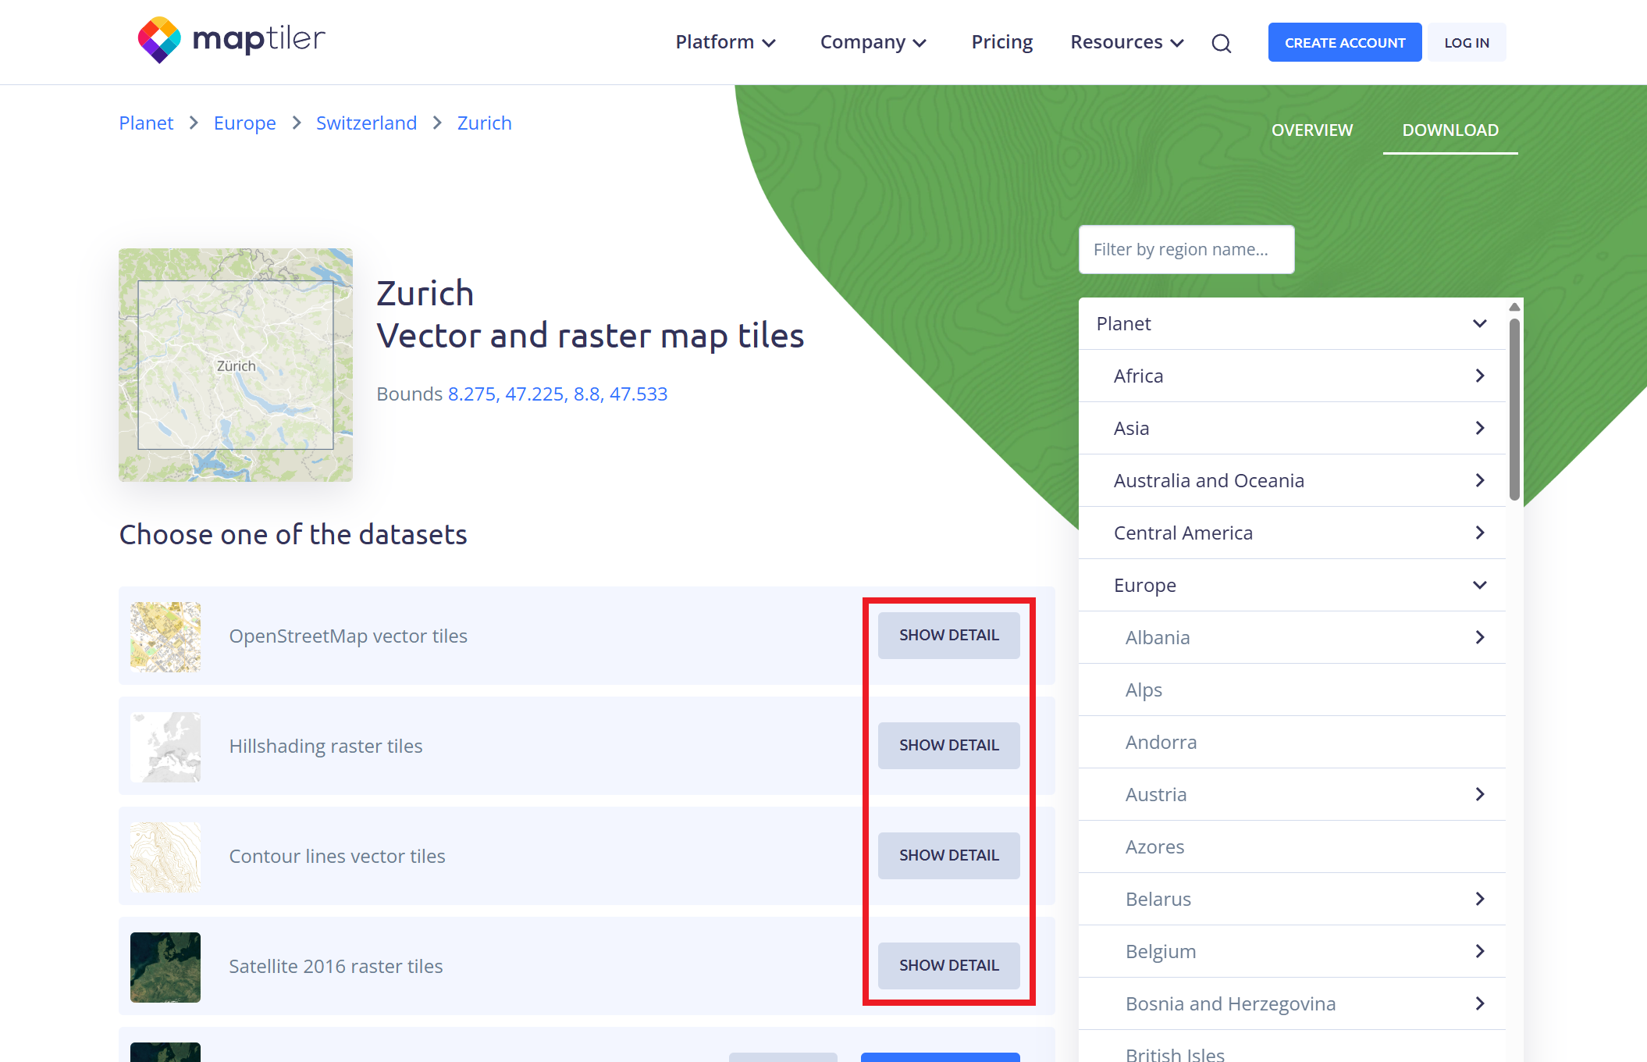The width and height of the screenshot is (1647, 1062).
Task: Click the OpenStreetMap vector tiles thumbnail
Action: click(165, 636)
